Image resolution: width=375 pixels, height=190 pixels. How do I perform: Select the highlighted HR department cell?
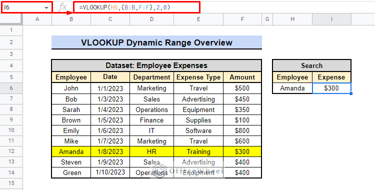click(x=152, y=151)
